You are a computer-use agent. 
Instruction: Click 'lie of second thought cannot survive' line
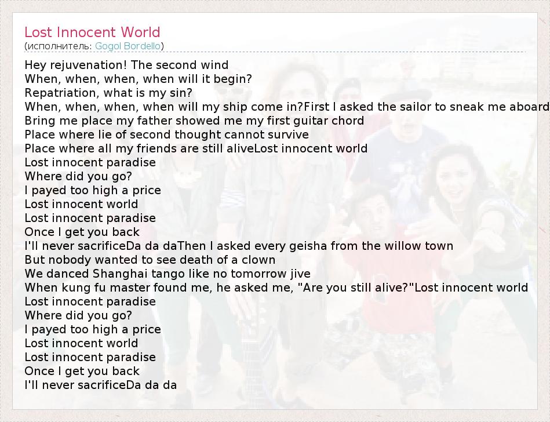tap(166, 134)
